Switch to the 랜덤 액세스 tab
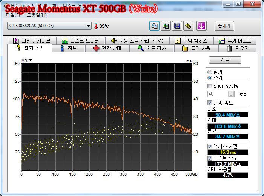Viewport: 264px width, 196px height. (191, 41)
